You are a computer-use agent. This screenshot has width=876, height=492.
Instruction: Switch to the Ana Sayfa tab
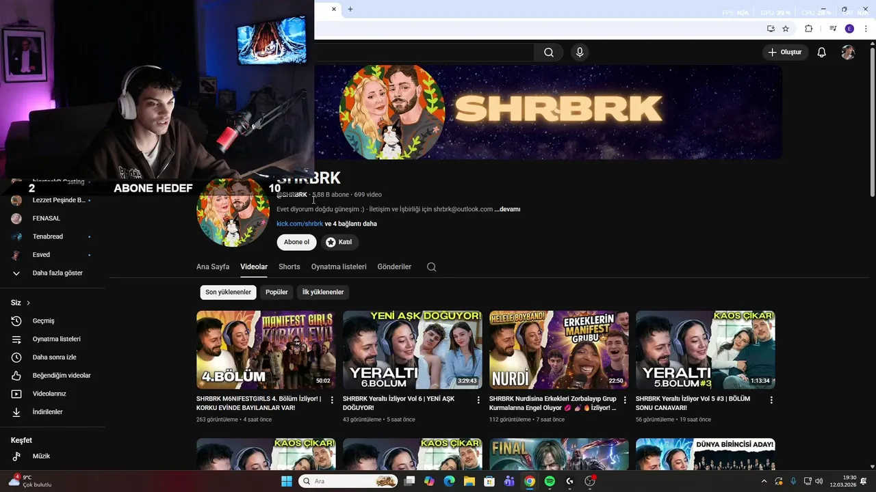pos(213,266)
